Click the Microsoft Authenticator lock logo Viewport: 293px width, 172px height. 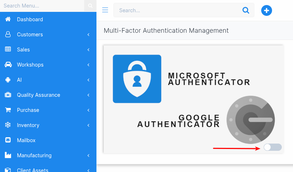pyautogui.click(x=137, y=79)
